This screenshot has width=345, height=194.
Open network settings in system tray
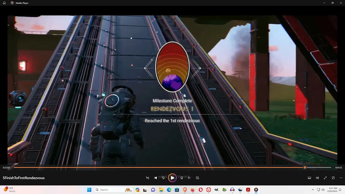click(319, 190)
